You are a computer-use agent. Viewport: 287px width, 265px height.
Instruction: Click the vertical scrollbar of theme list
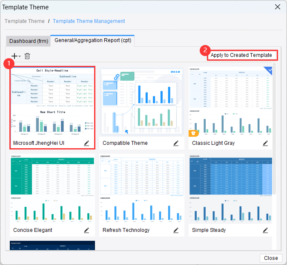[274, 129]
